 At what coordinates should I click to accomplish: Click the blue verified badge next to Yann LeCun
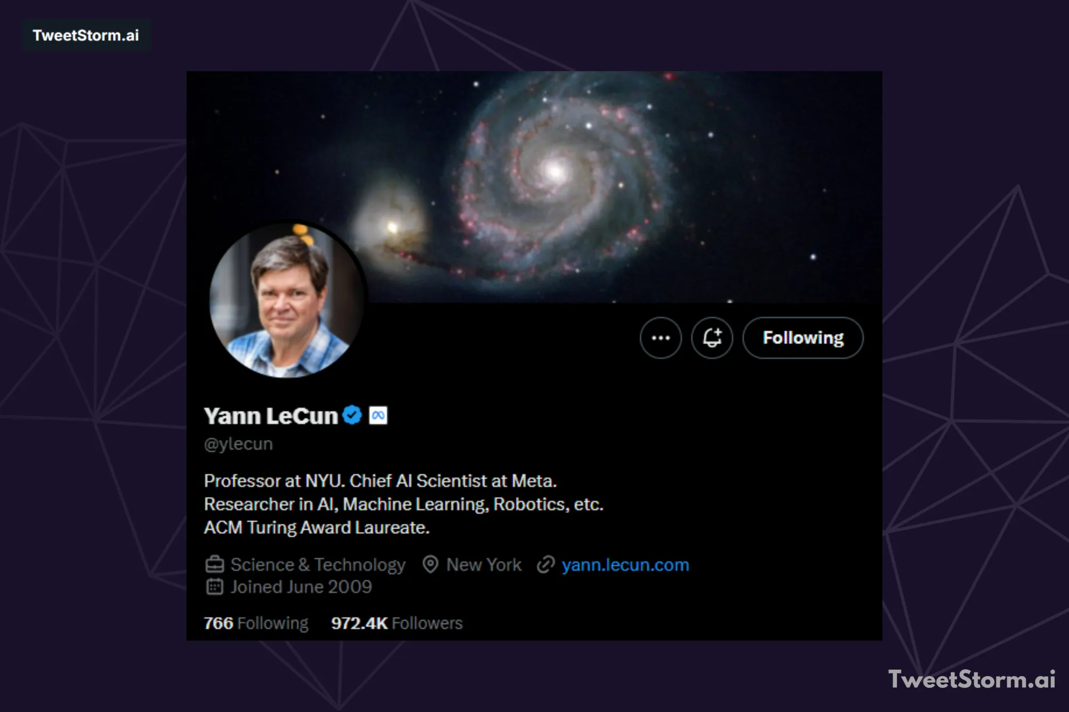351,414
